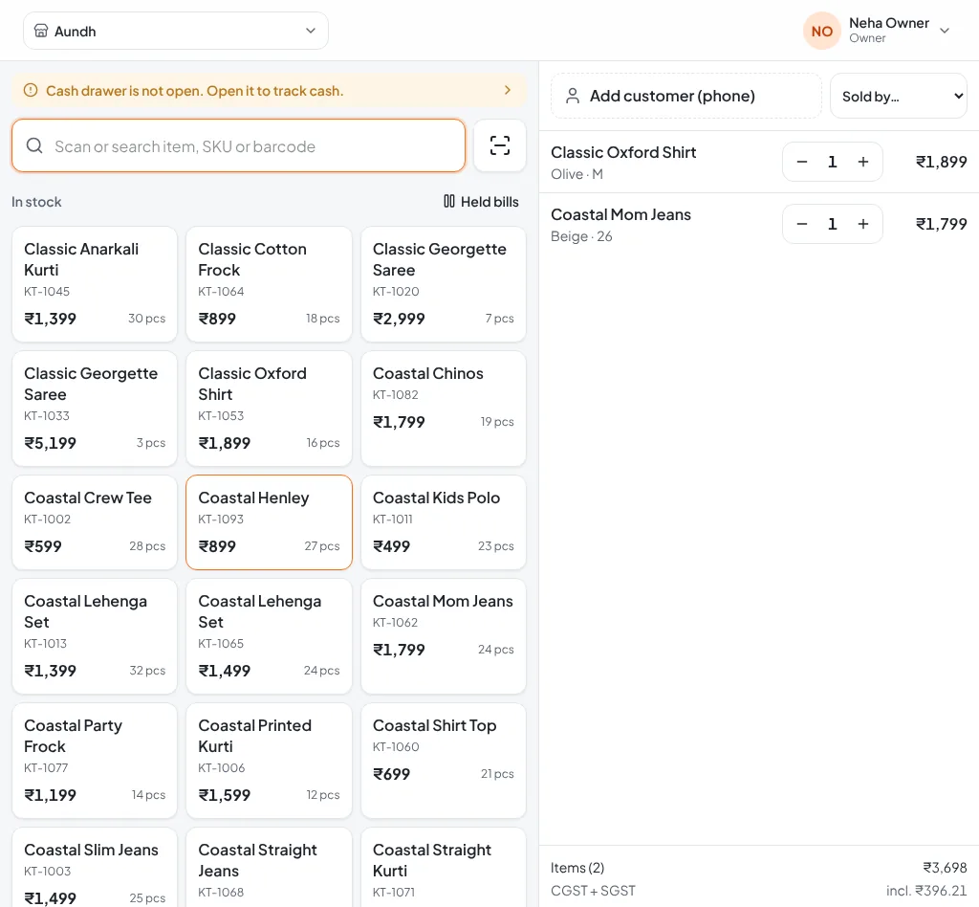Add Classic Cotton Frock to the bill
979x907 pixels.
(x=269, y=284)
